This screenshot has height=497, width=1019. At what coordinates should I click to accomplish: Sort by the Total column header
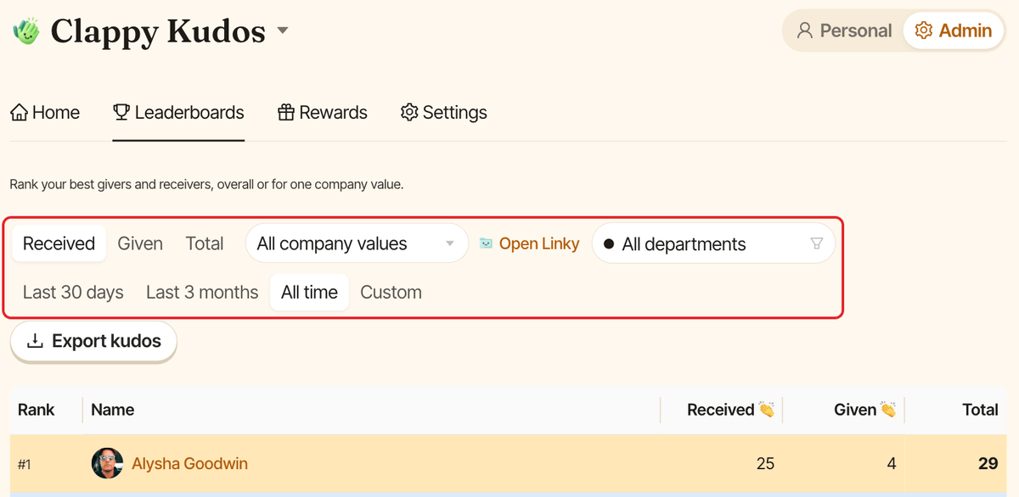coord(980,410)
